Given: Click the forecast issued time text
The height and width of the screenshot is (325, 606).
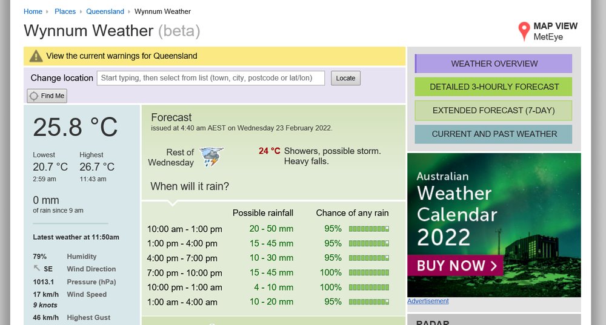Looking at the screenshot, I should (x=242, y=128).
